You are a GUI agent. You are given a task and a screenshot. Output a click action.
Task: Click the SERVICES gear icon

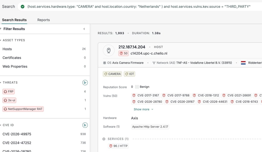click(x=104, y=139)
